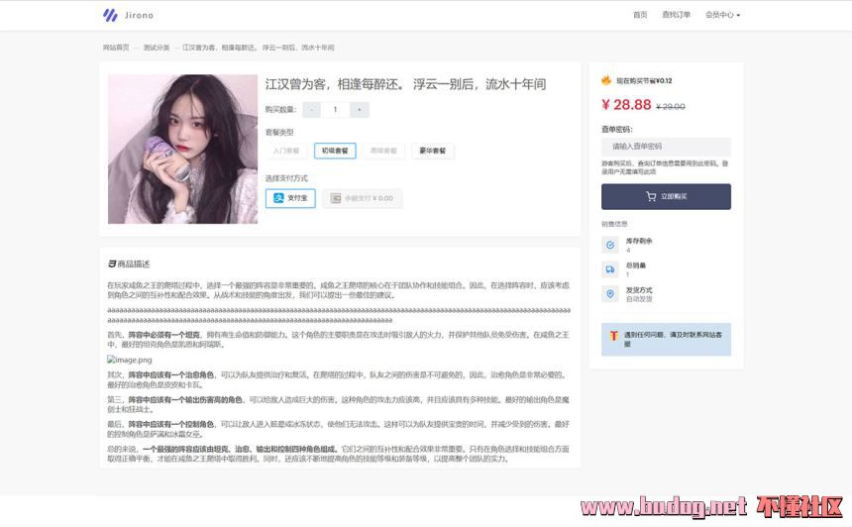Viewport: 852px width, 527px height.
Task: Click the product photo thumbnail
Action: pyautogui.click(x=182, y=149)
